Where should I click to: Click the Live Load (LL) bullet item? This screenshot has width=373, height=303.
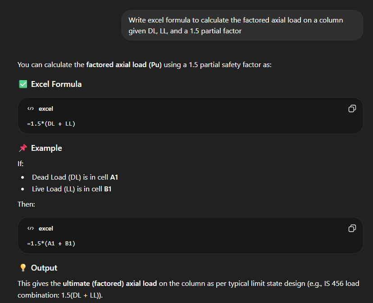pos(72,189)
